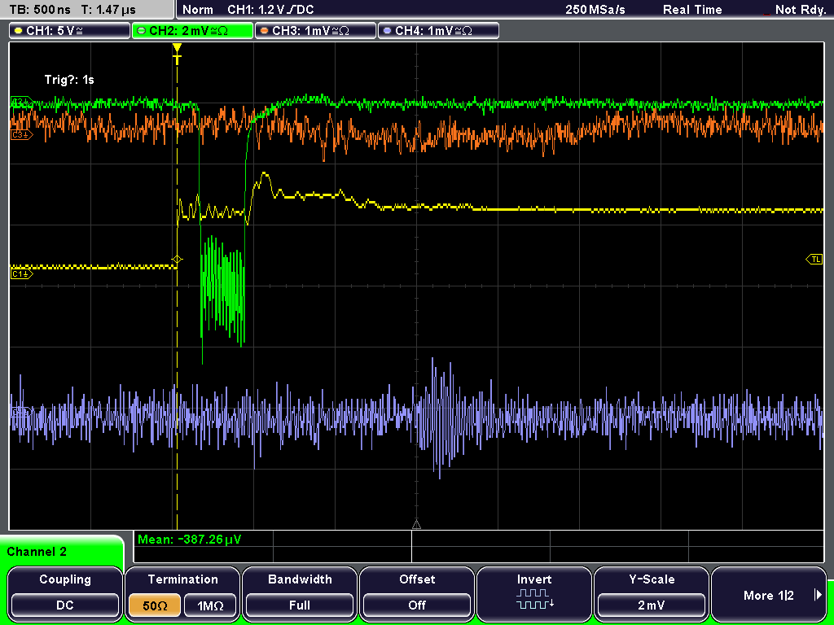This screenshot has width=834, height=625.
Task: Click the CH1: 1.2 V trigger source readout
Action: click(270, 10)
